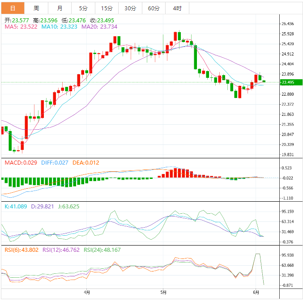The image size is (303, 301).
Task: Click the DEA value label
Action: click(87, 162)
